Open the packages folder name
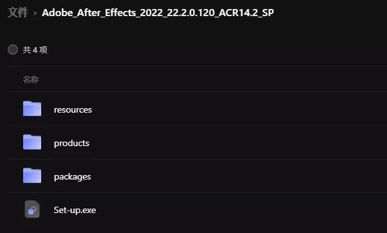387x233 pixels. tap(72, 177)
